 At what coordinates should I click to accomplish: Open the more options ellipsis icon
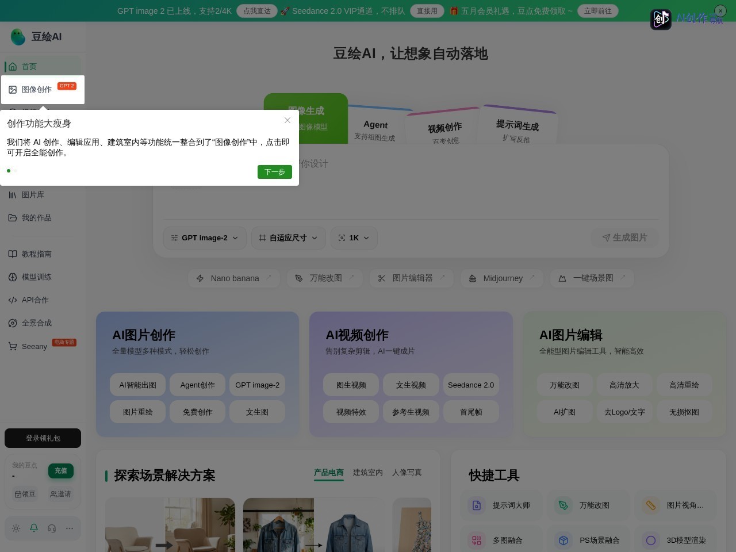(x=70, y=528)
